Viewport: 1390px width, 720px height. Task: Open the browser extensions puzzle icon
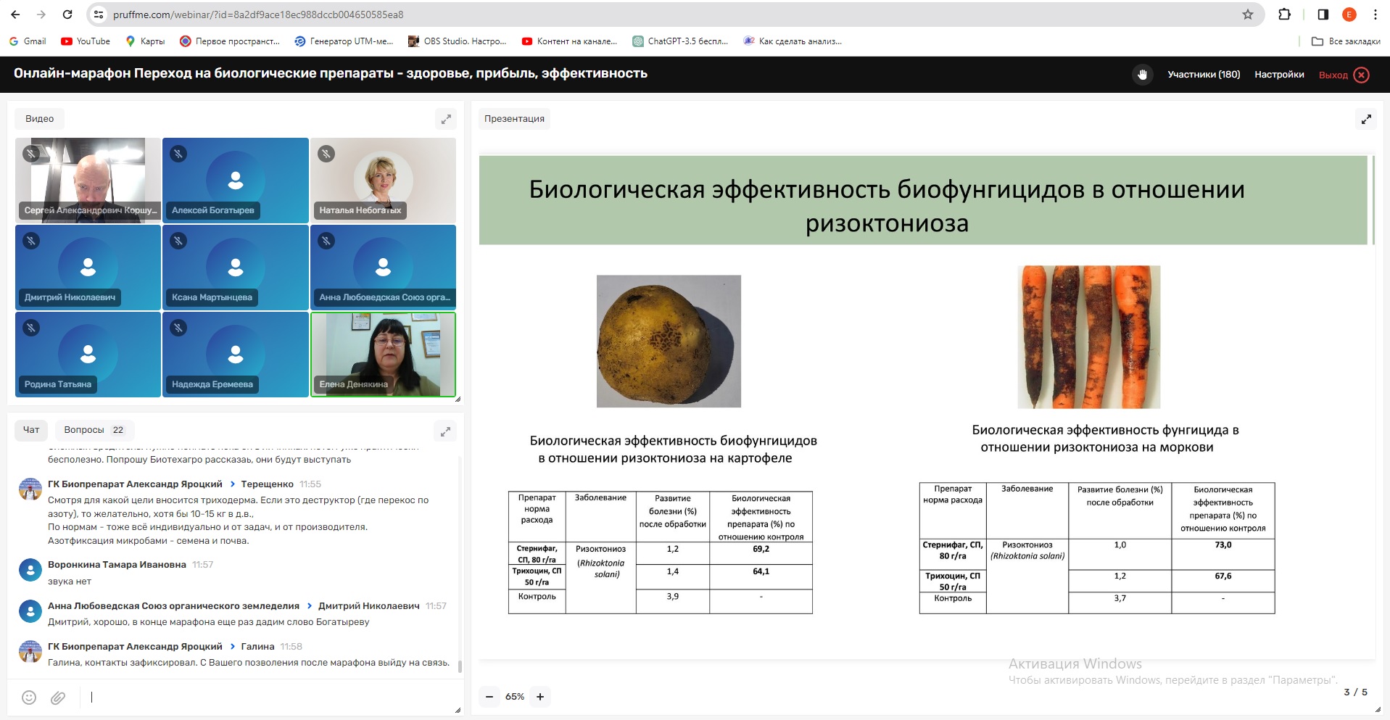[1284, 15]
